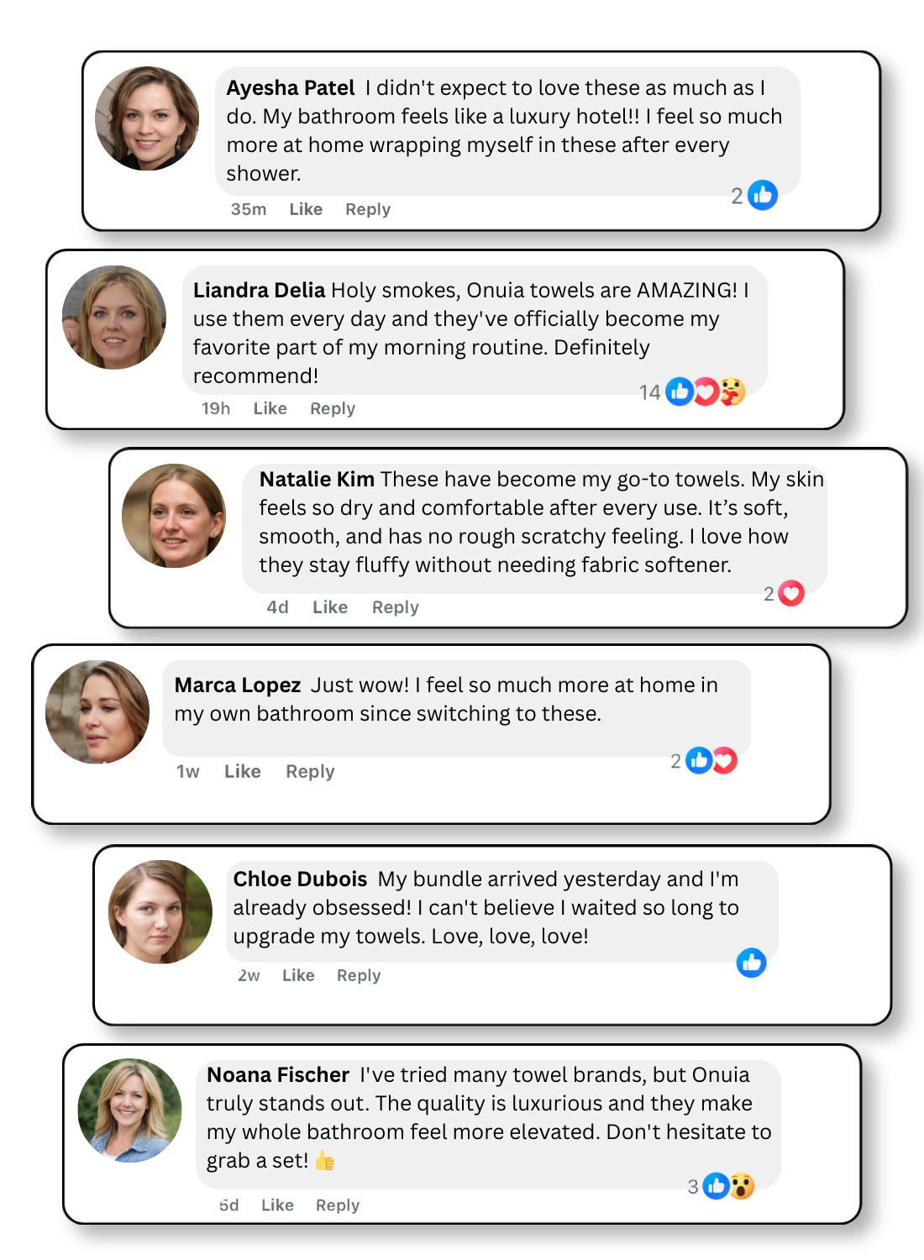Viewport: 924px width, 1260px height.
Task: Like Ayesha Patel's comment
Action: (x=306, y=209)
